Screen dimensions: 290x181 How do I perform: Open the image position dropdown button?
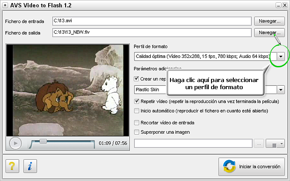click(x=275, y=144)
